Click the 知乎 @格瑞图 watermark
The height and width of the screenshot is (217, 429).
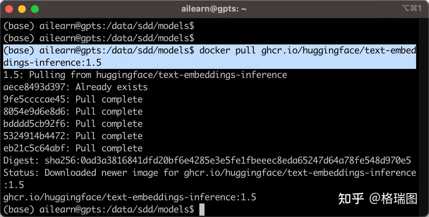377,199
